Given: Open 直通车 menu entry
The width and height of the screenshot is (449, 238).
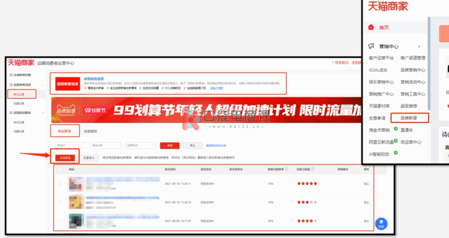Looking at the screenshot, I should tap(406, 130).
